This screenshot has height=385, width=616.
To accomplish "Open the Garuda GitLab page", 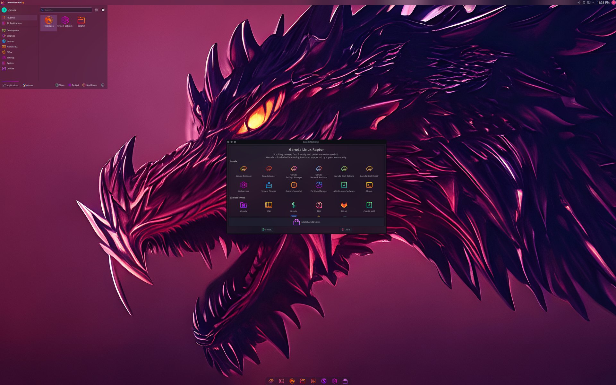I will (344, 205).
